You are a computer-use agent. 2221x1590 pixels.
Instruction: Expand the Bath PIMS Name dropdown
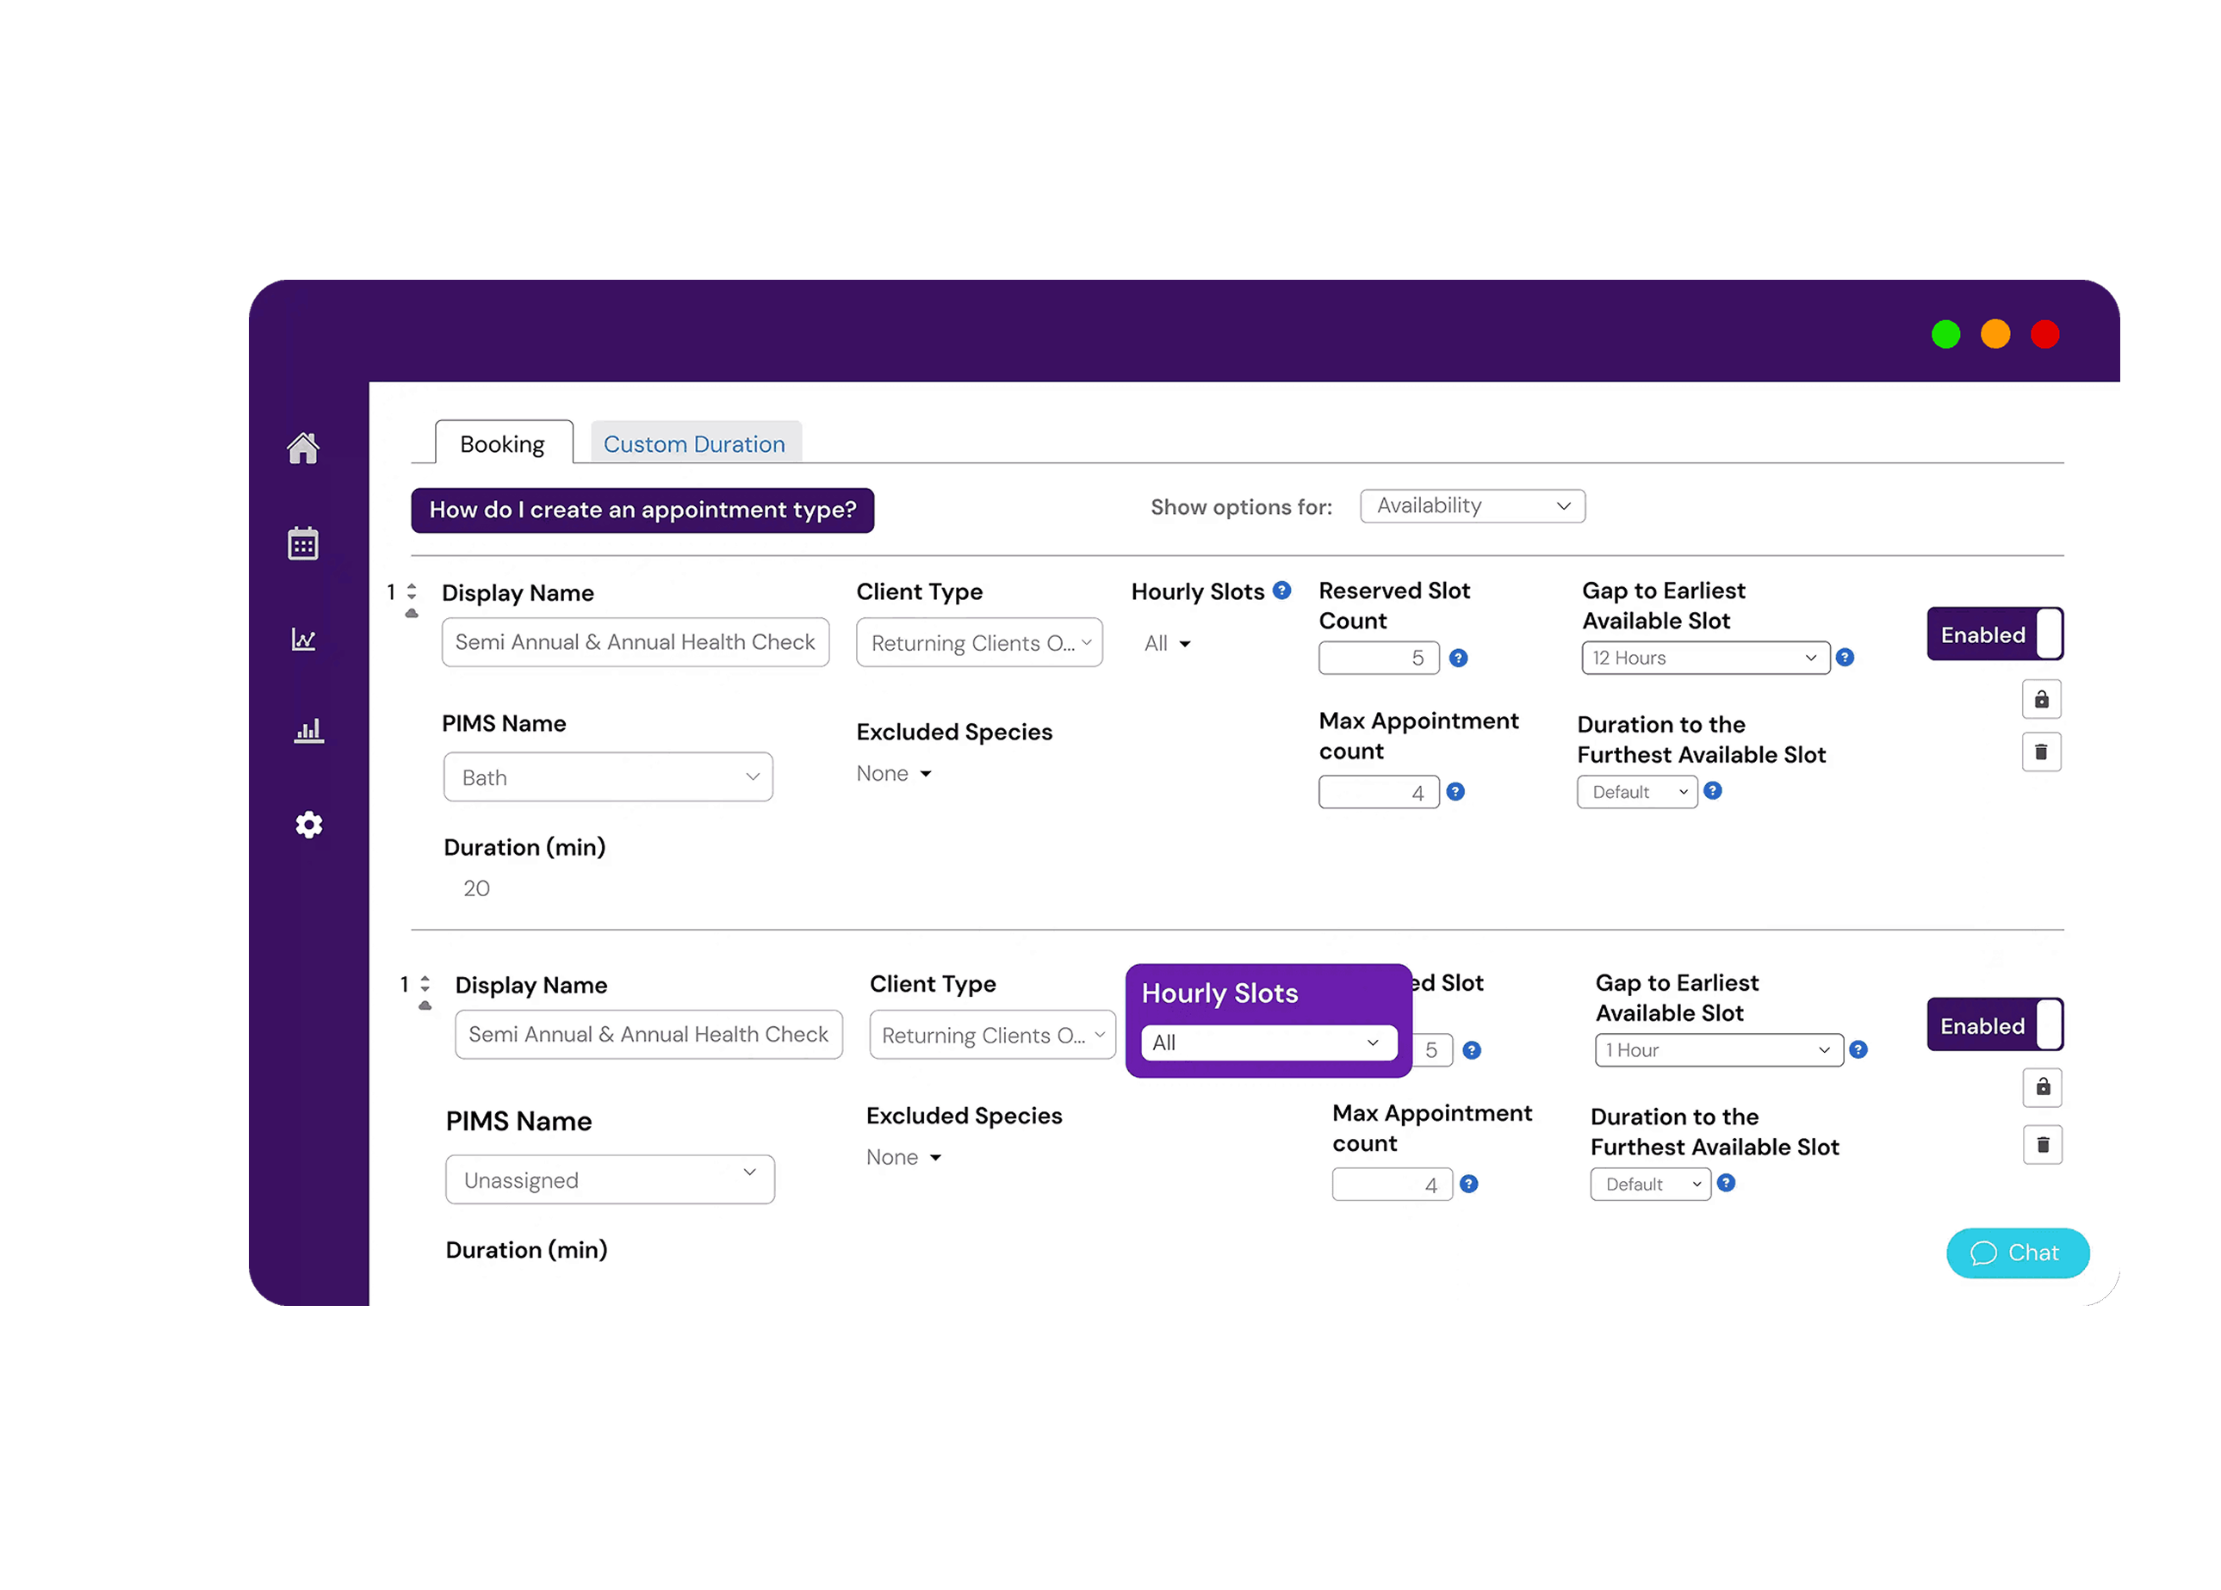(607, 777)
